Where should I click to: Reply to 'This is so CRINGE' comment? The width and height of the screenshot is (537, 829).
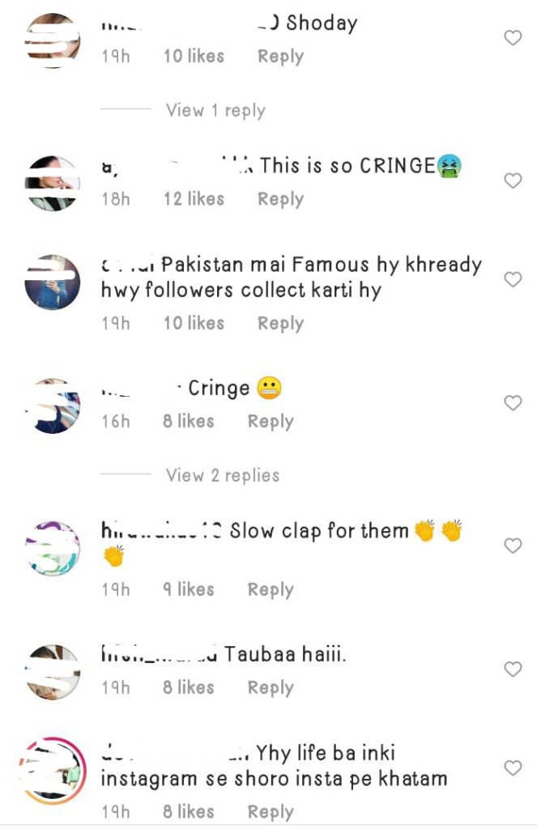pyautogui.click(x=280, y=199)
